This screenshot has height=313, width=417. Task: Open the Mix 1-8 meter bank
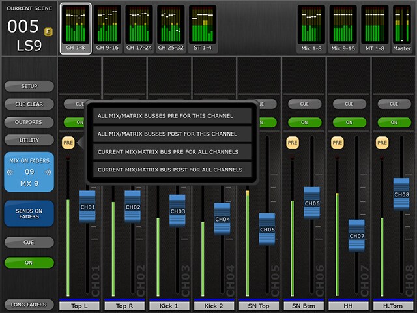coord(311,29)
